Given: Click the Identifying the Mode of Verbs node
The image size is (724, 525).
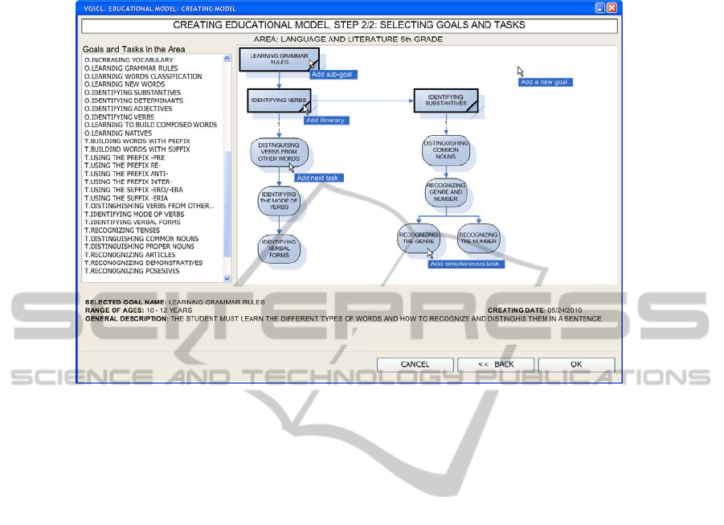Looking at the screenshot, I should pyautogui.click(x=278, y=201).
